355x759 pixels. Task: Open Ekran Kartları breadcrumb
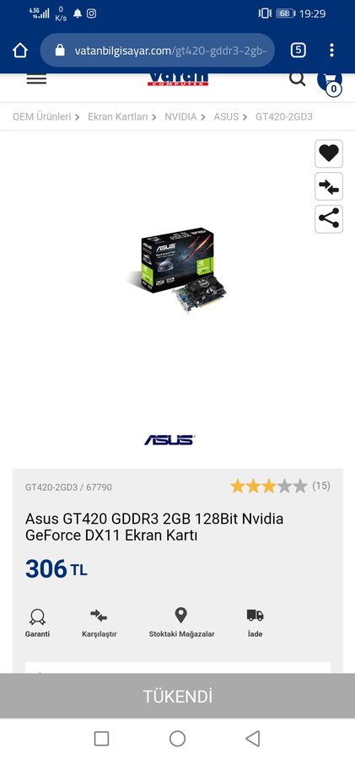point(118,116)
